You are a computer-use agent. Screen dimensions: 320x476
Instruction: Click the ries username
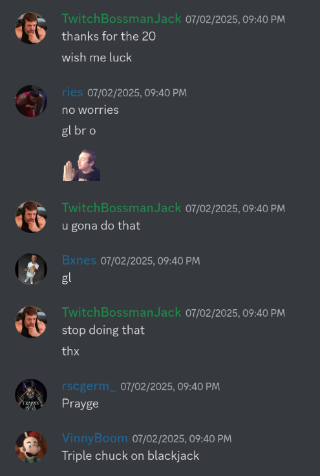[72, 92]
